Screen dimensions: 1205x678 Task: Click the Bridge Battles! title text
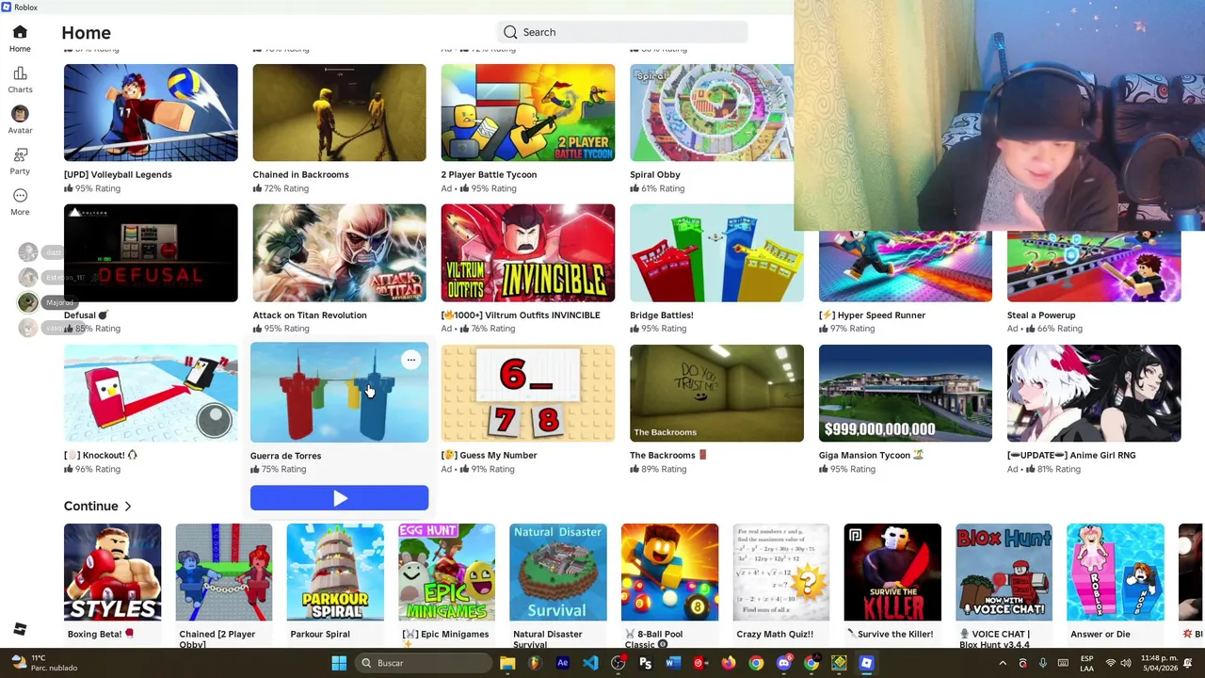point(661,315)
